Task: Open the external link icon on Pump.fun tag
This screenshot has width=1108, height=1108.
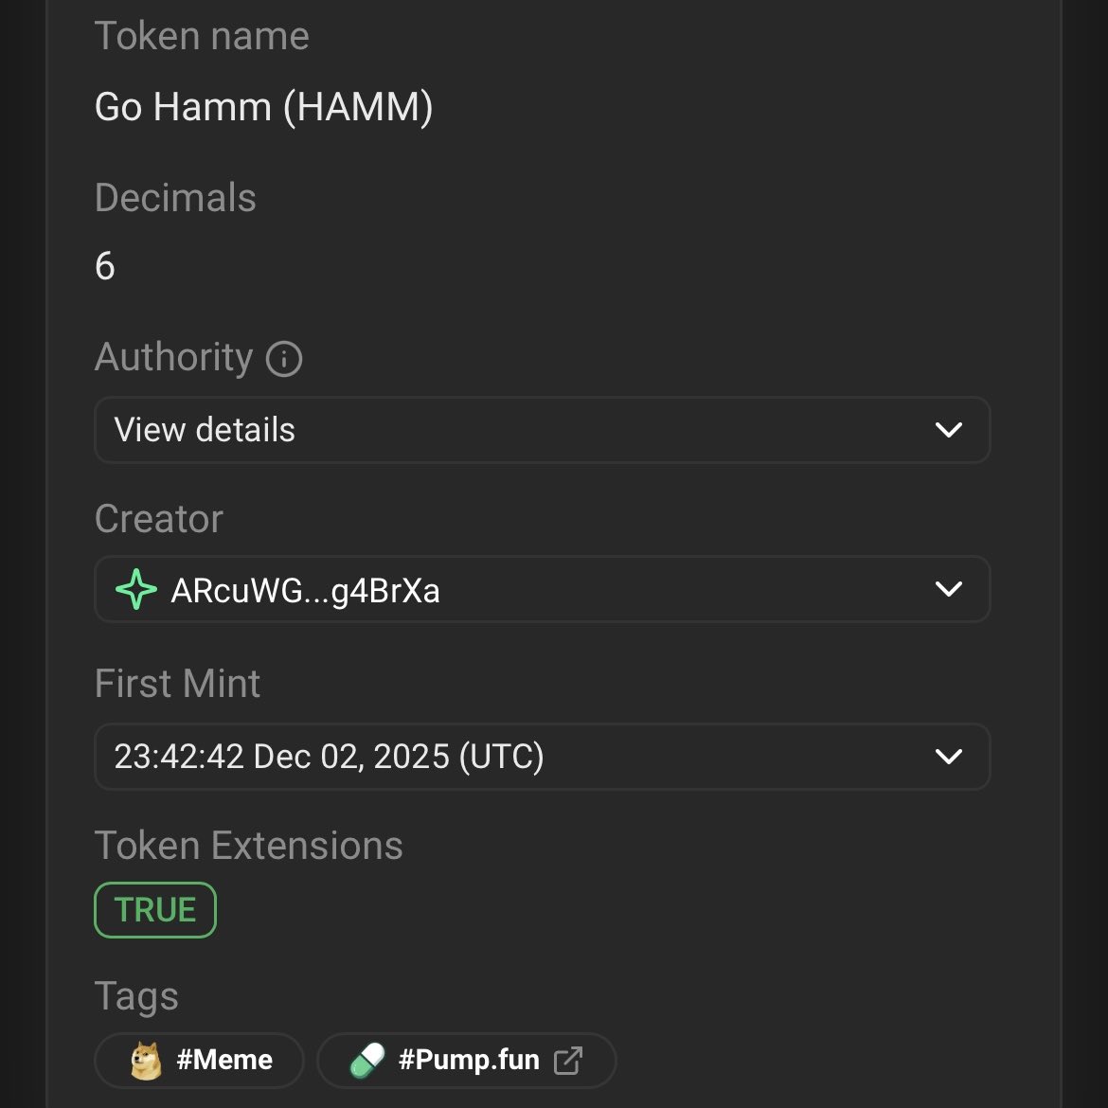Action: (x=568, y=1060)
